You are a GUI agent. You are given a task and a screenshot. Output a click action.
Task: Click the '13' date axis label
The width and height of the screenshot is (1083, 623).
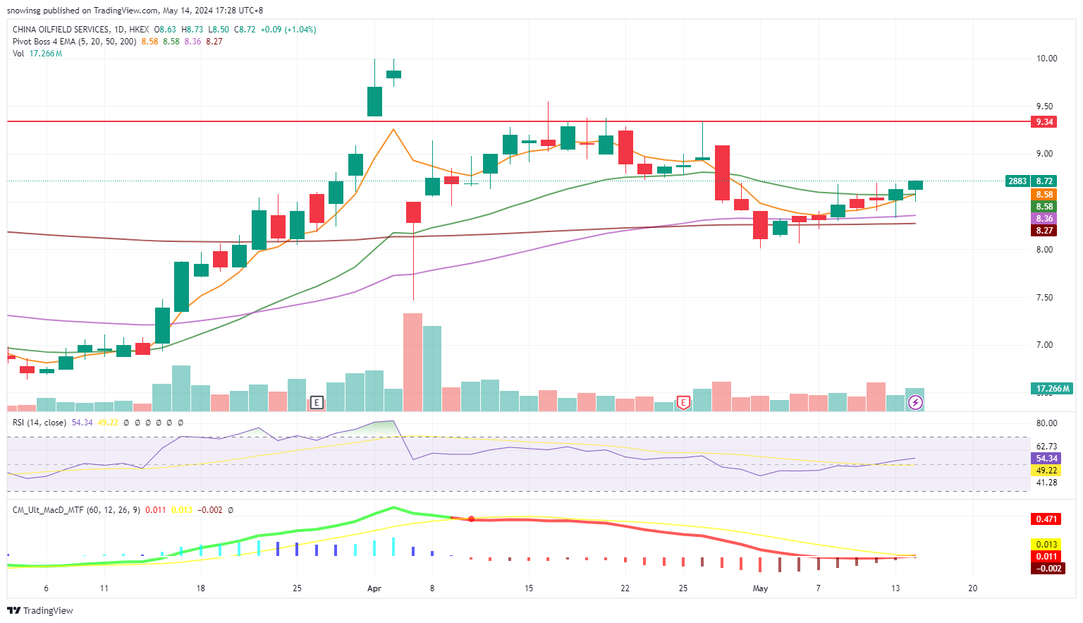point(895,588)
